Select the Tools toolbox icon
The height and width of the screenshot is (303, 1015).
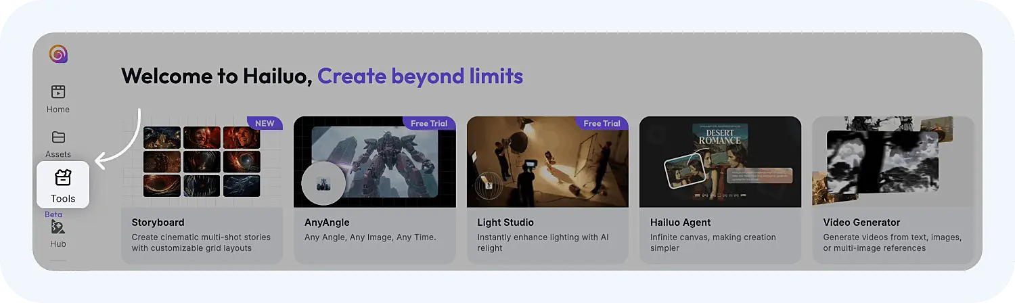pos(63,178)
